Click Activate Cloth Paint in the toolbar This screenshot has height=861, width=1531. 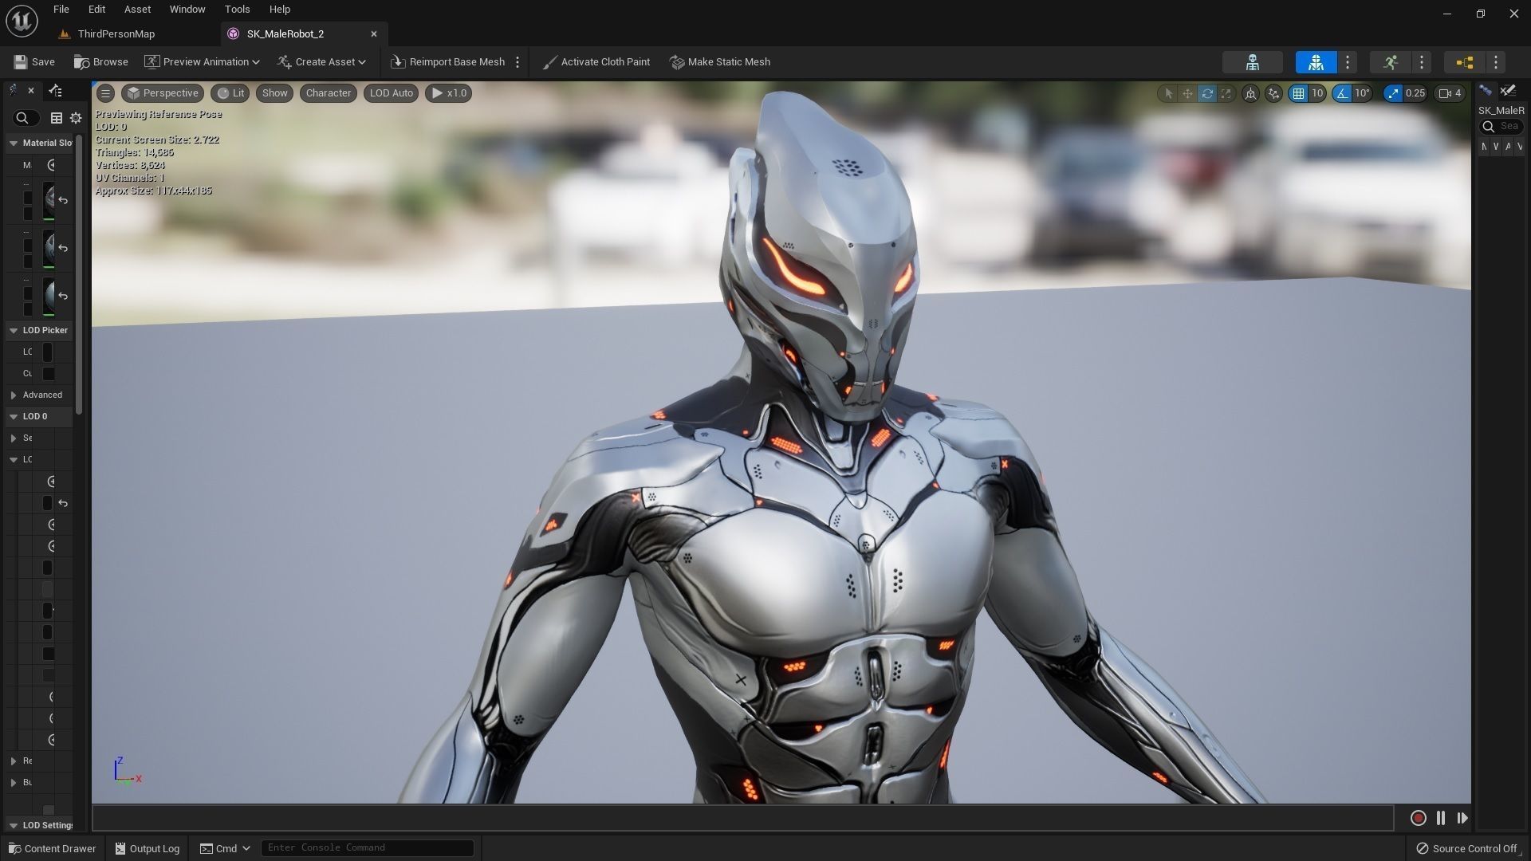point(596,61)
